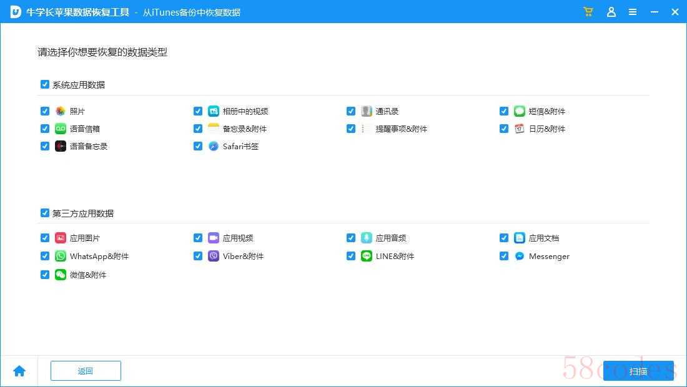Click the app documents (应用文档) icon

point(519,238)
